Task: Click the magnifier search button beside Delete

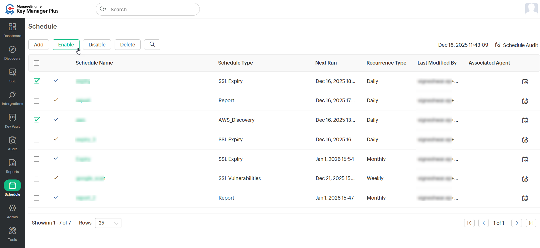Action: point(152,44)
